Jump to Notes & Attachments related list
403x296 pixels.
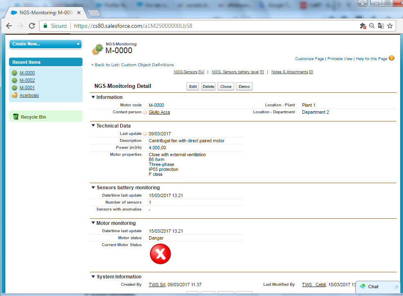coord(292,72)
